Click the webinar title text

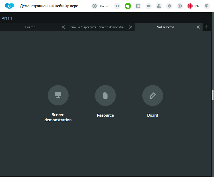coord(50,6)
